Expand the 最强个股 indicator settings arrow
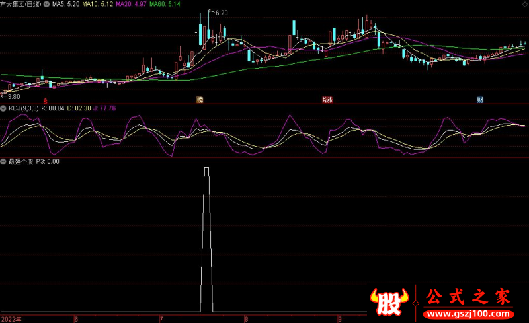529x323 pixels. [x=3, y=161]
